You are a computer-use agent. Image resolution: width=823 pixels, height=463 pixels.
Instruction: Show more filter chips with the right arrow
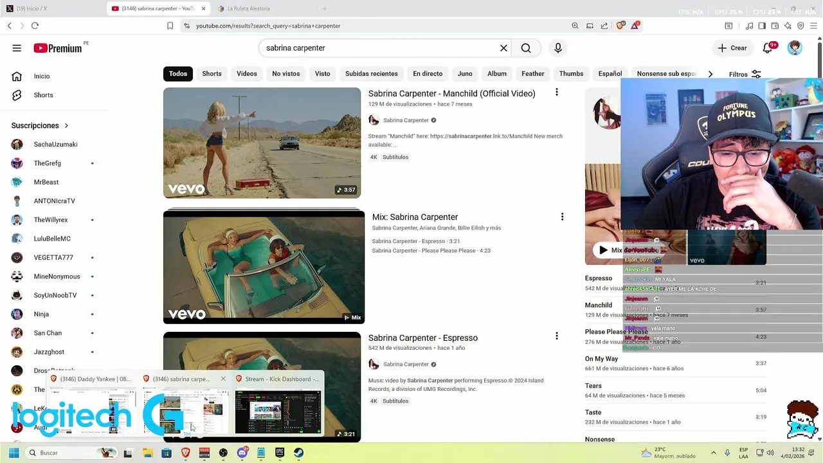pos(710,74)
